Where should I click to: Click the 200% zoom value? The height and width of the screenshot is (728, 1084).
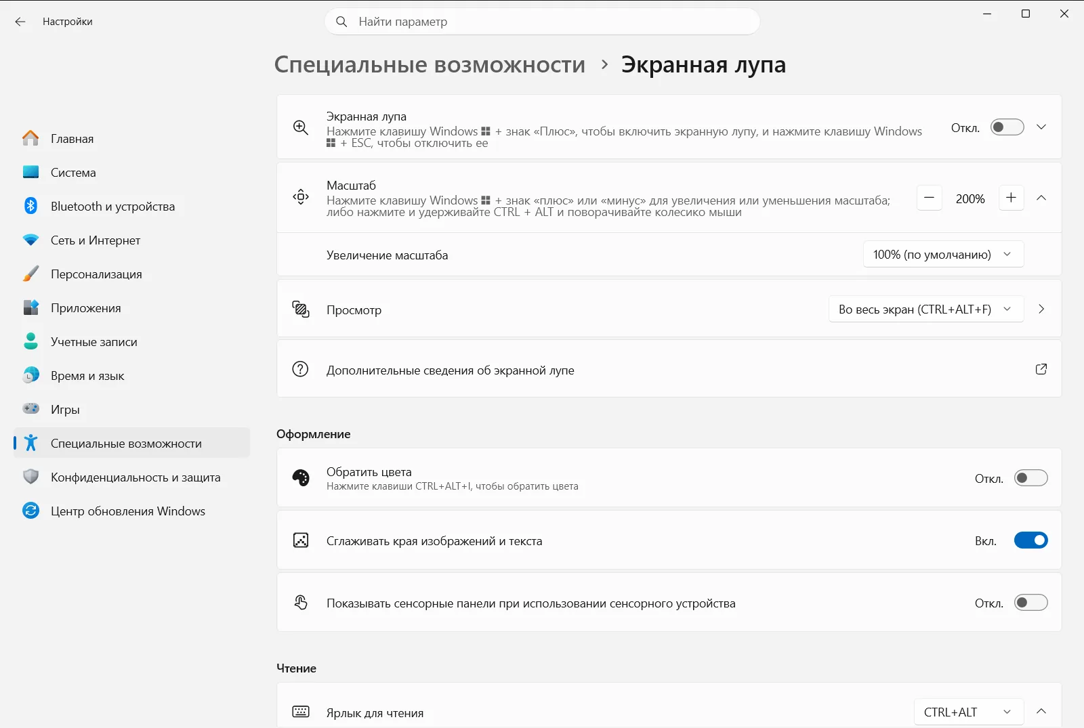(x=970, y=198)
